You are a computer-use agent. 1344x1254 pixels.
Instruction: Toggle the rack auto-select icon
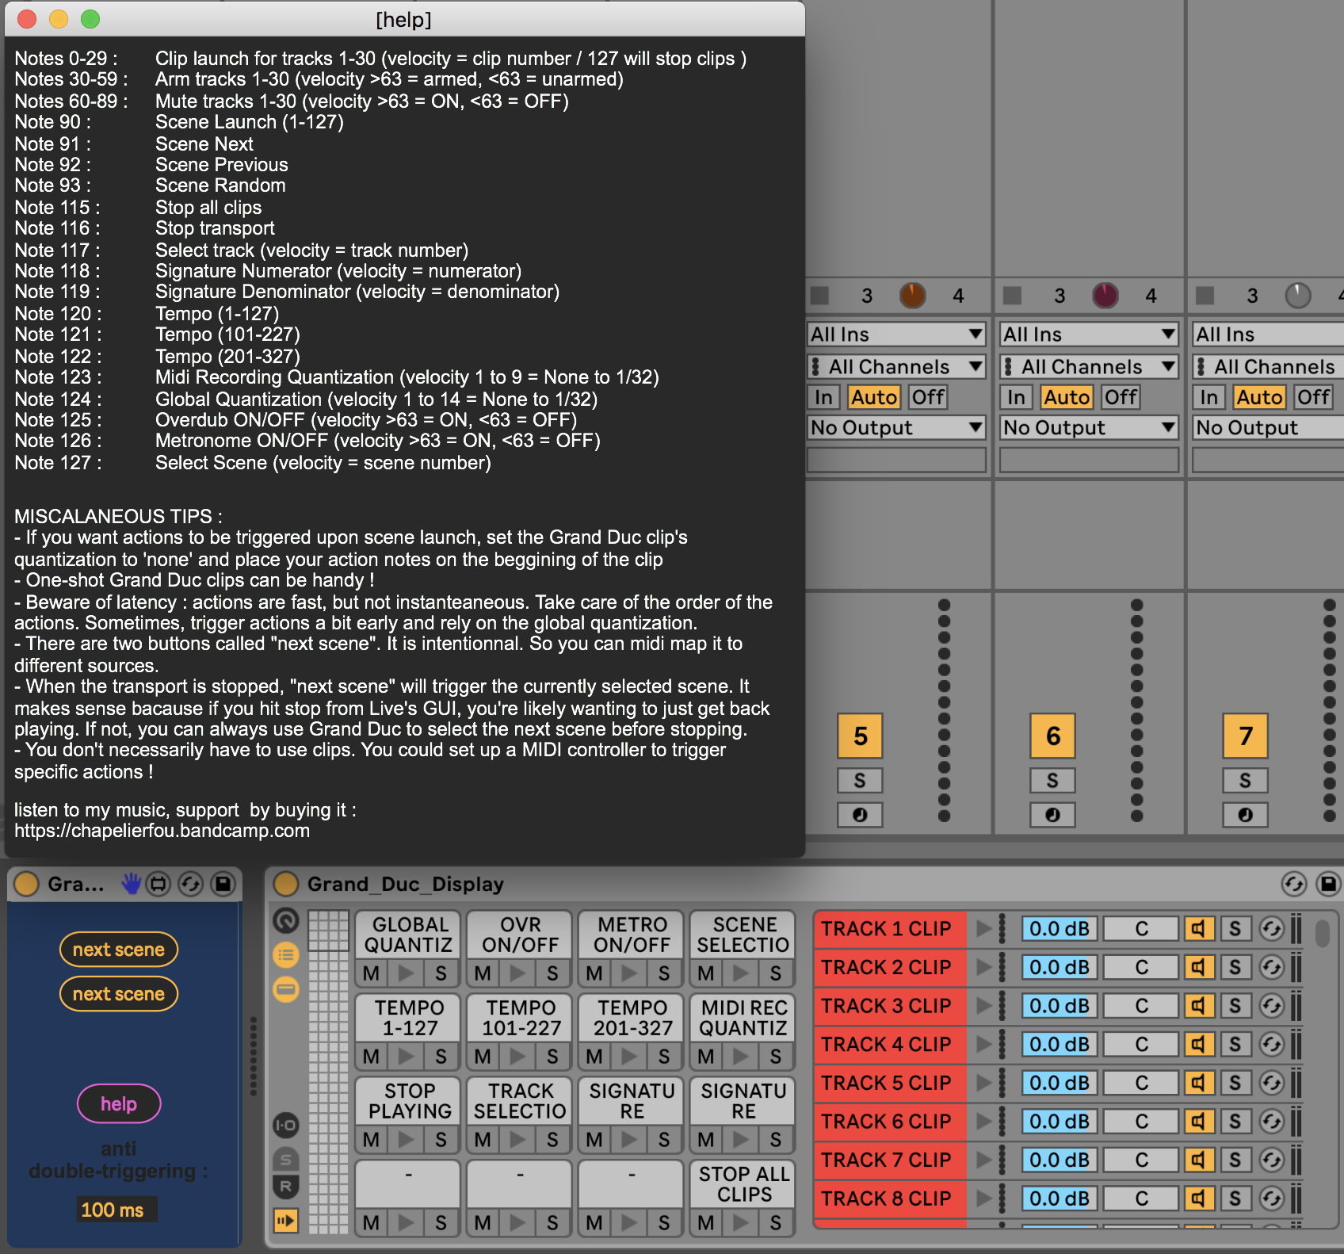[286, 1221]
